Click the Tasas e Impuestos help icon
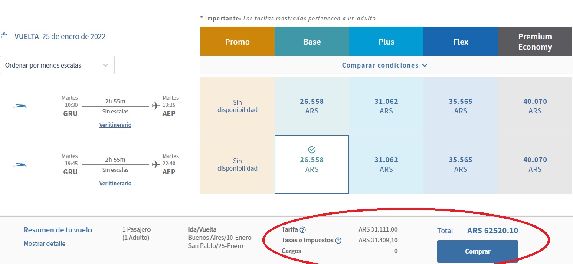The height and width of the screenshot is (264, 573). point(338,241)
